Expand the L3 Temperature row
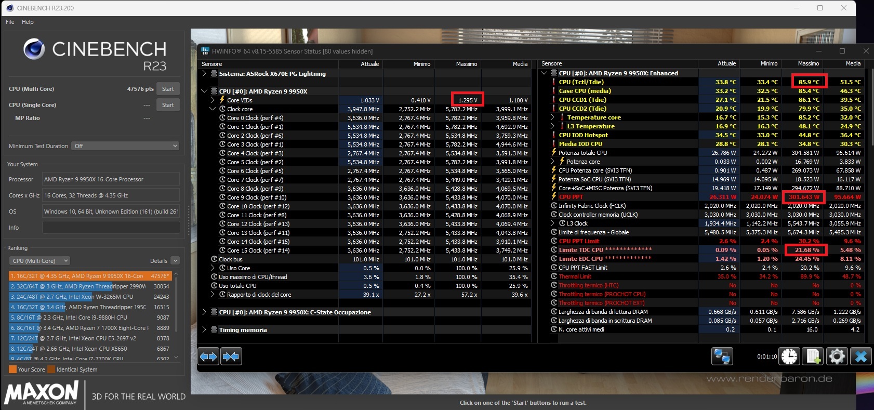The image size is (874, 410). click(552, 126)
